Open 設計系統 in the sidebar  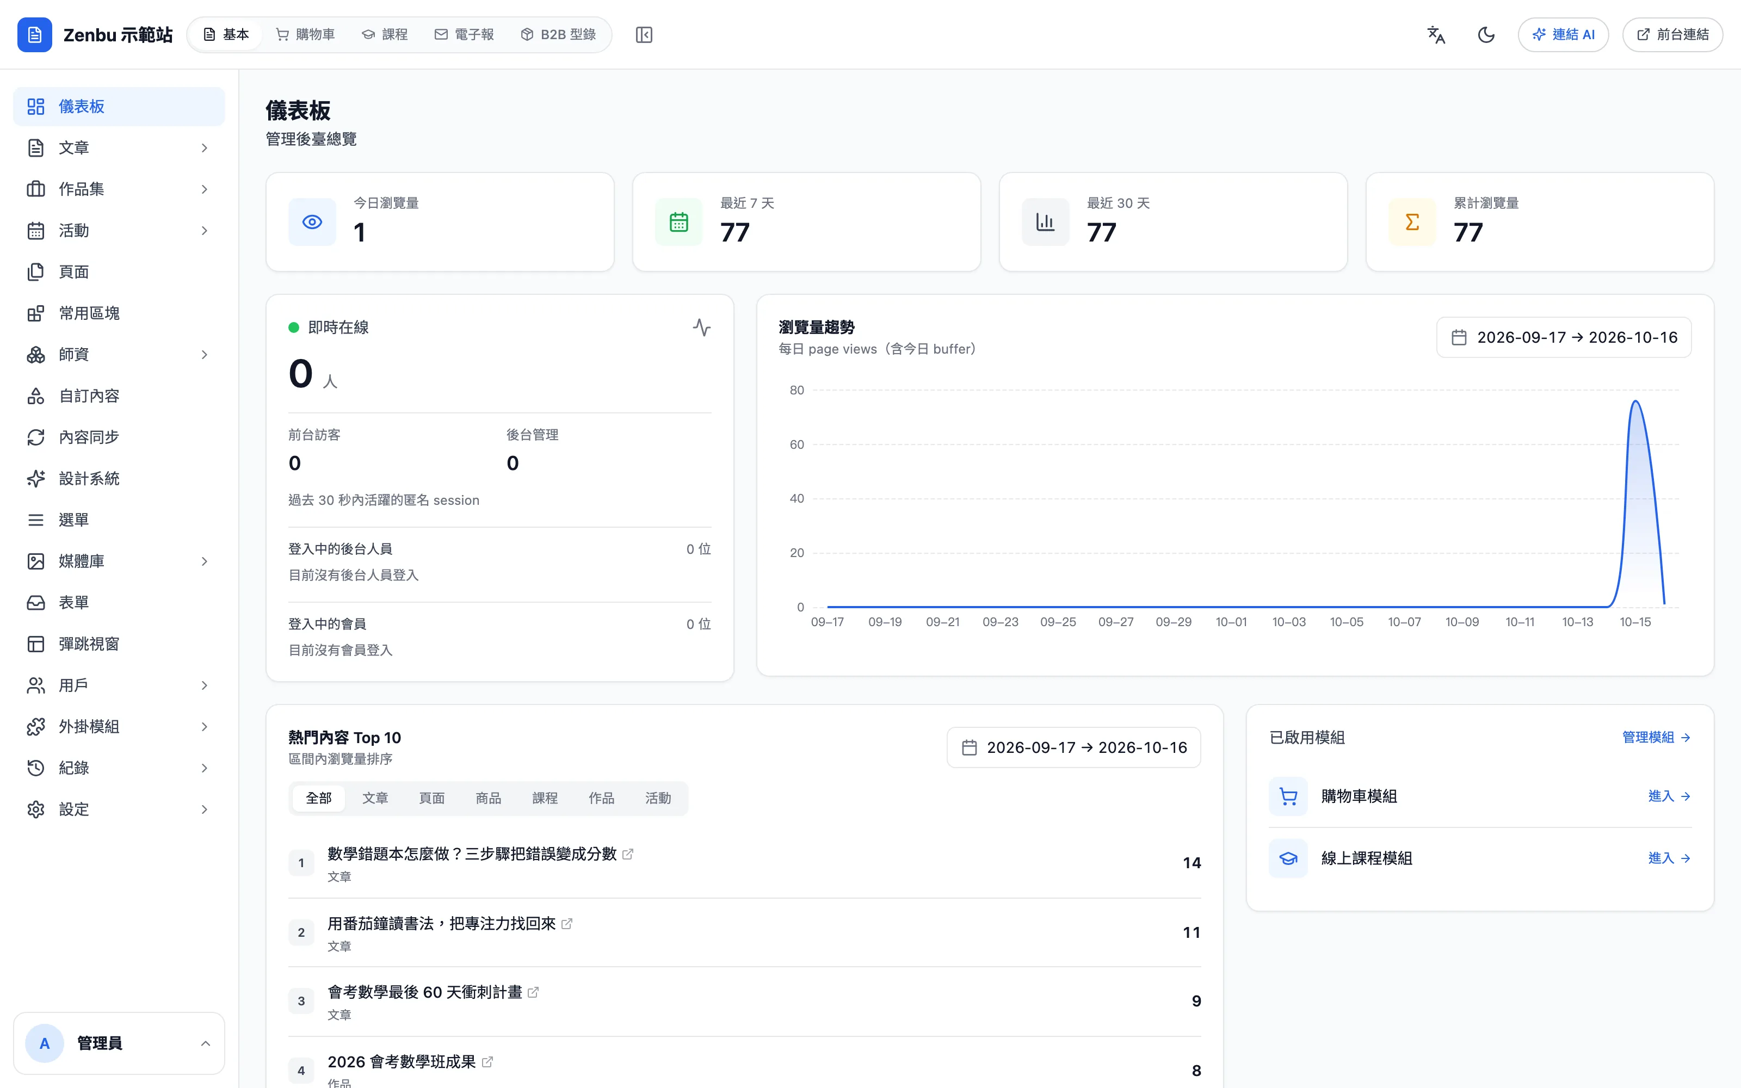tap(119, 479)
